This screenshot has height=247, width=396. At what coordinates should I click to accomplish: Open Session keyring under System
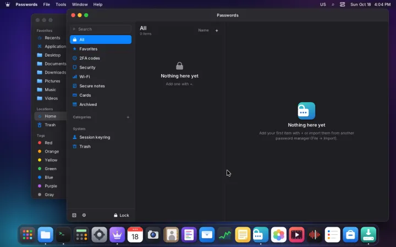click(101, 137)
